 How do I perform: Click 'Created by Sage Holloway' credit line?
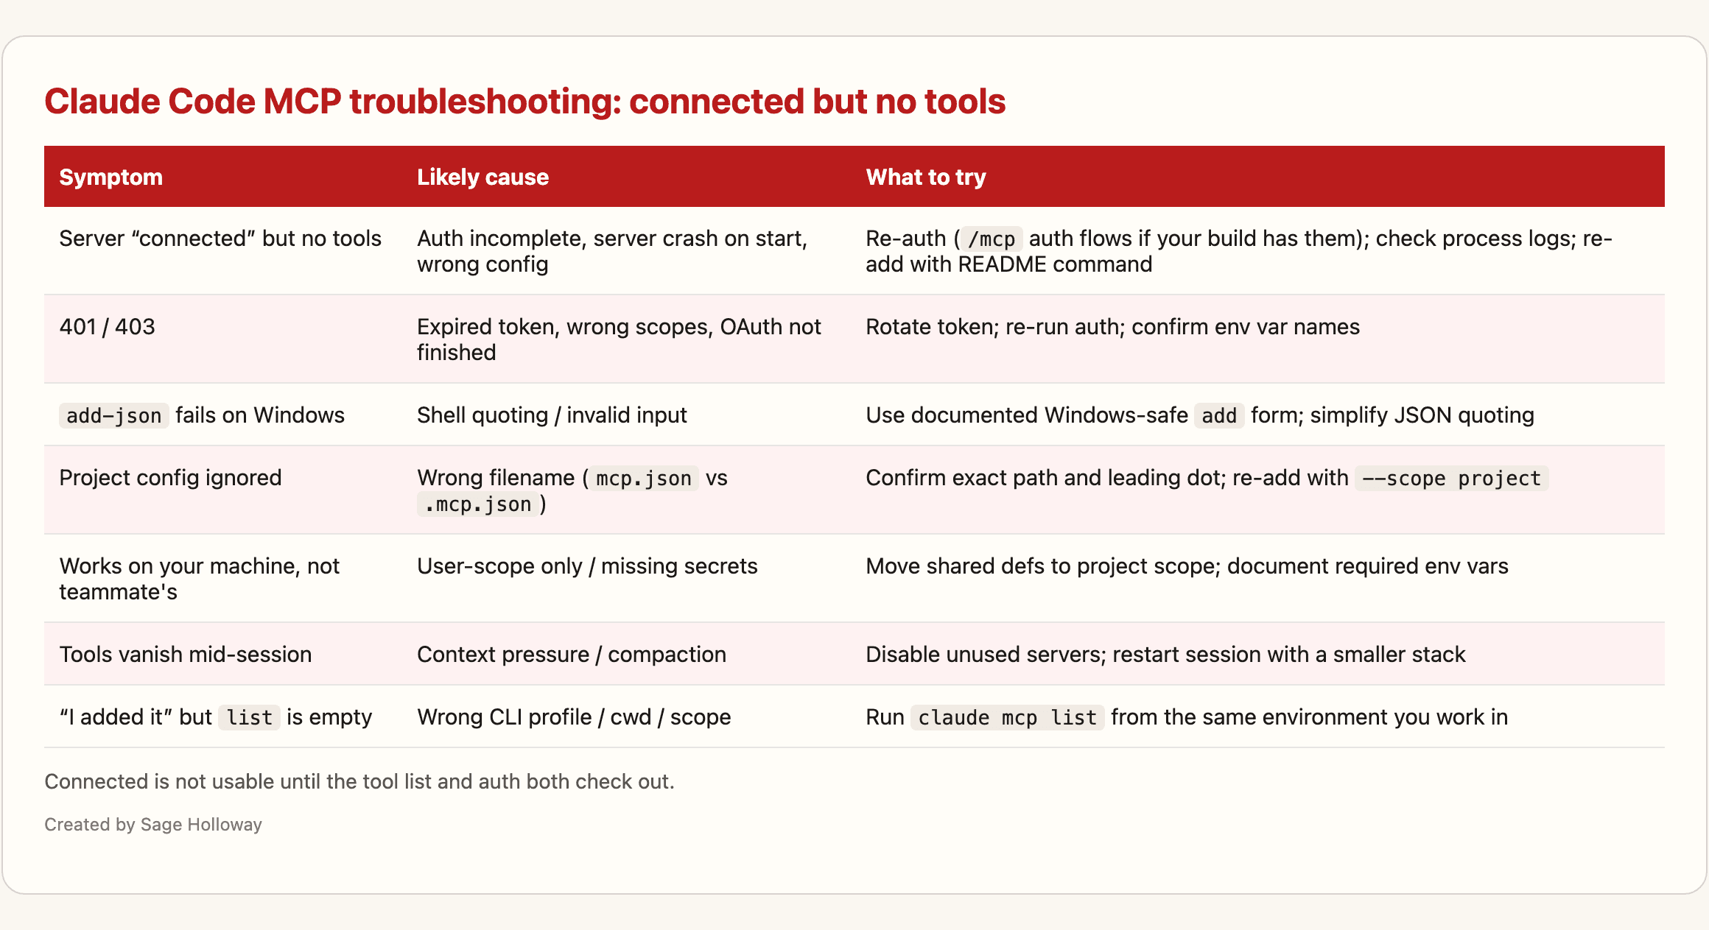pos(153,825)
